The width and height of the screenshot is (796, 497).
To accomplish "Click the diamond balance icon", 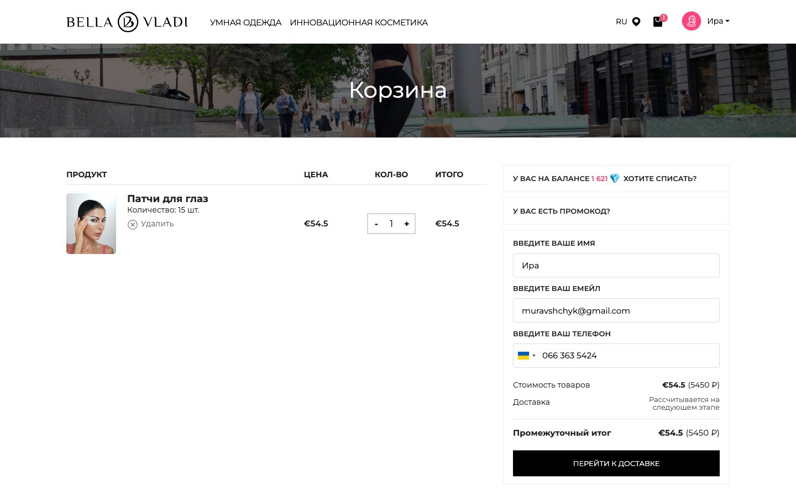I will click(x=615, y=178).
